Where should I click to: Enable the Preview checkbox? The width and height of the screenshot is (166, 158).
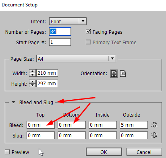coord(7,152)
